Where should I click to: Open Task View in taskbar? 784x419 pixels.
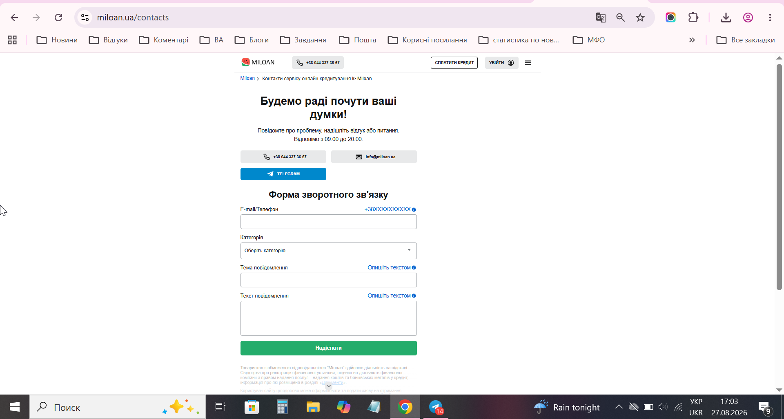[x=220, y=407]
